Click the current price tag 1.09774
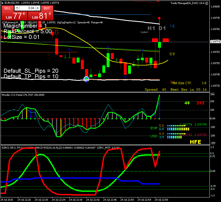221x202 pixels. [x=215, y=42]
